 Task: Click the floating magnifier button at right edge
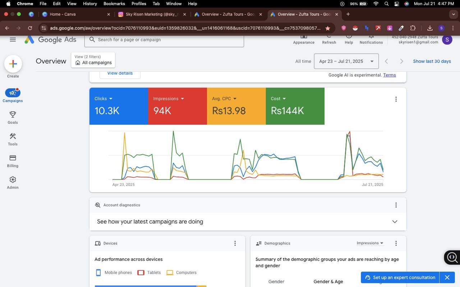click(452, 257)
